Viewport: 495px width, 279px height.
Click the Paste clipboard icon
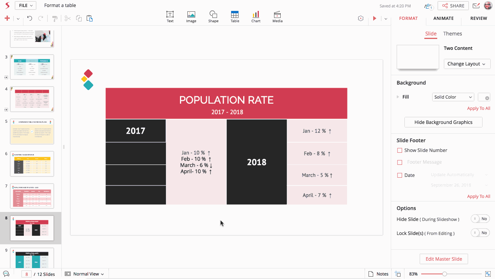(90, 18)
